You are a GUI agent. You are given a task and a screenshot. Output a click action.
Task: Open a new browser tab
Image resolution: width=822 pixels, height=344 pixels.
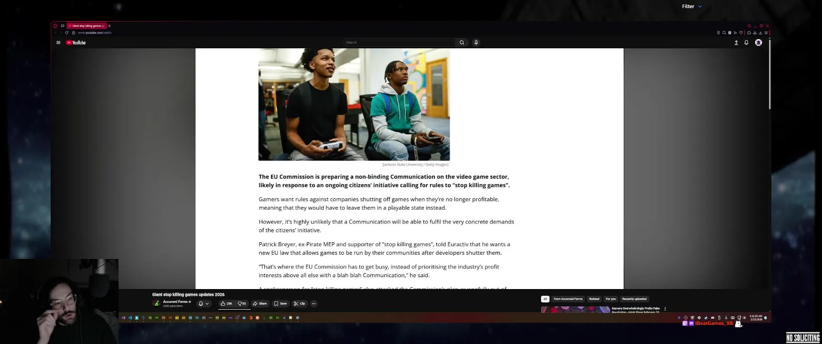point(109,26)
